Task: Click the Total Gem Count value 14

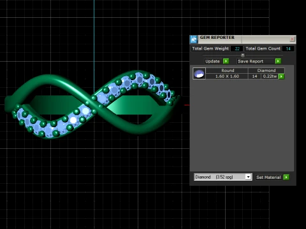Action: click(x=288, y=48)
